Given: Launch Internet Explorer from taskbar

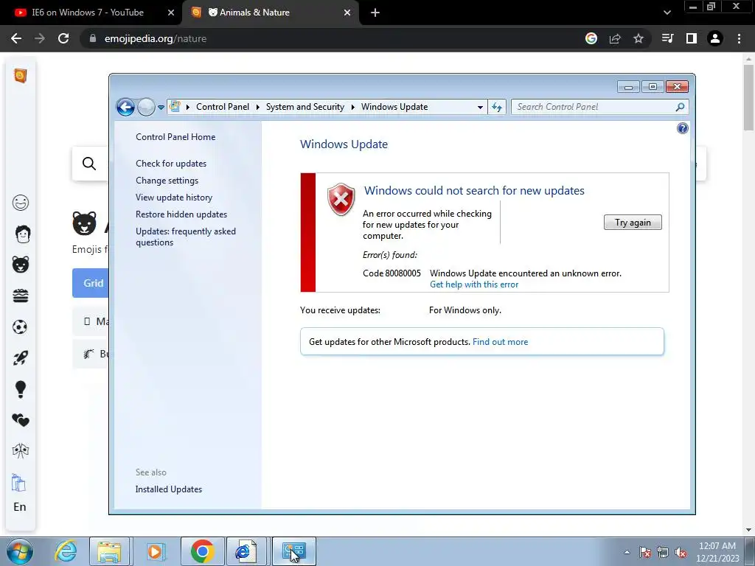Looking at the screenshot, I should tap(66, 551).
